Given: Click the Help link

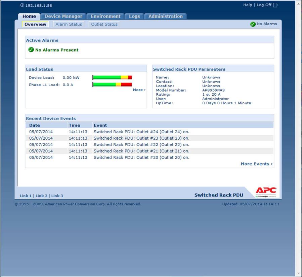Looking at the screenshot, I should tap(247, 5).
